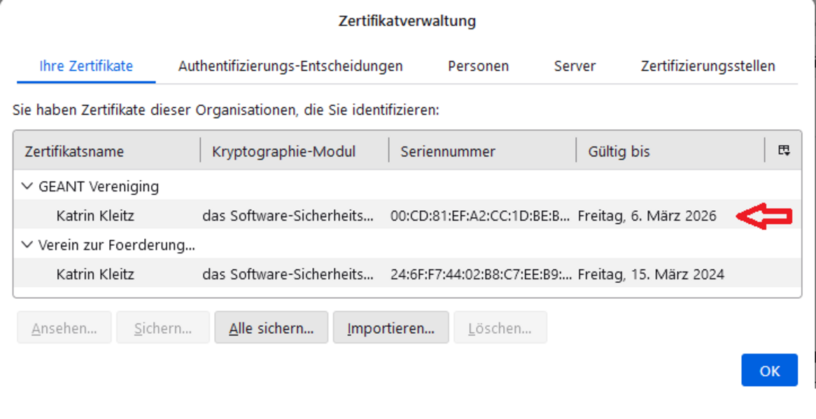816x419 pixels.
Task: Click the Importieren button
Action: point(391,328)
